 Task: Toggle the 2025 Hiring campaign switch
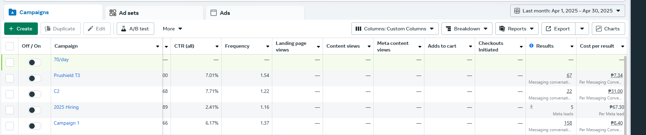click(35, 110)
